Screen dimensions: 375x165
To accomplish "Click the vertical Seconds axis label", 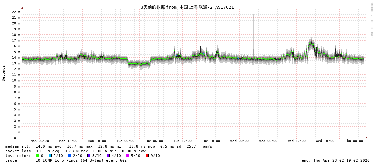I will [x=4, y=73].
